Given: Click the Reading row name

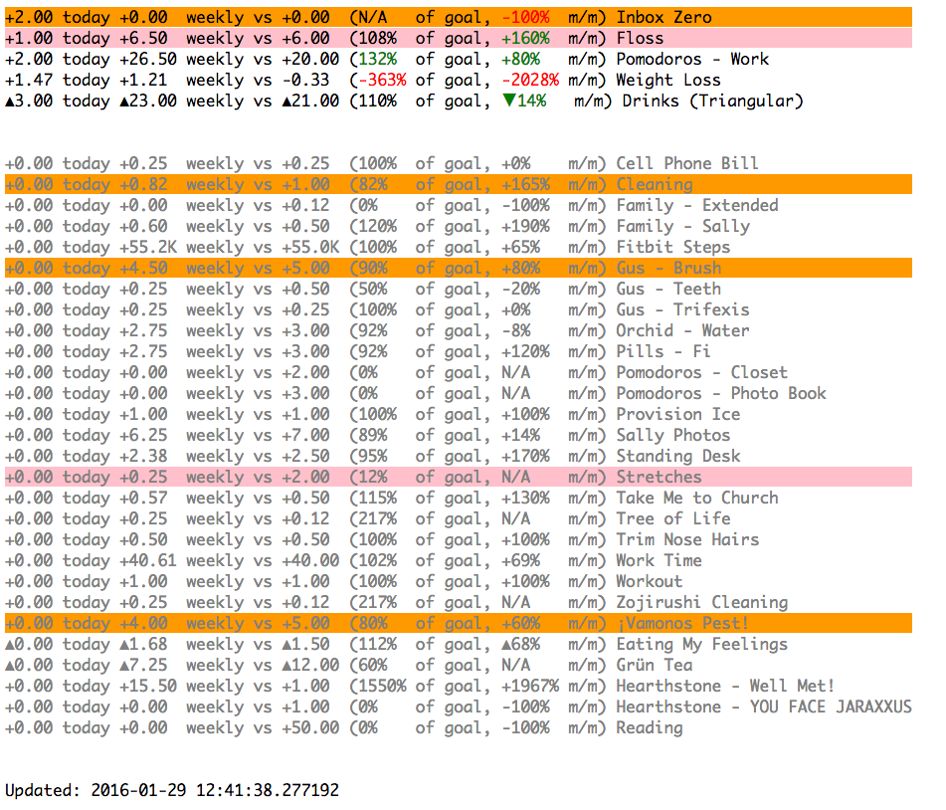Looking at the screenshot, I should pos(650,728).
